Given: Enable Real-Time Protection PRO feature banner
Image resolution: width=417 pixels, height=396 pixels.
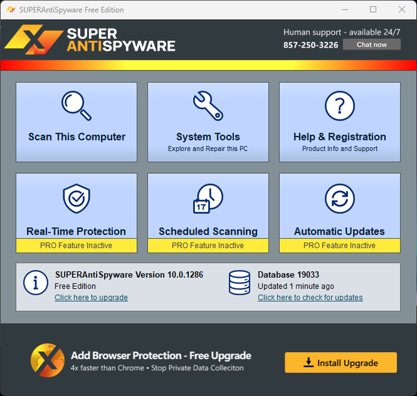Looking at the screenshot, I should click(76, 246).
